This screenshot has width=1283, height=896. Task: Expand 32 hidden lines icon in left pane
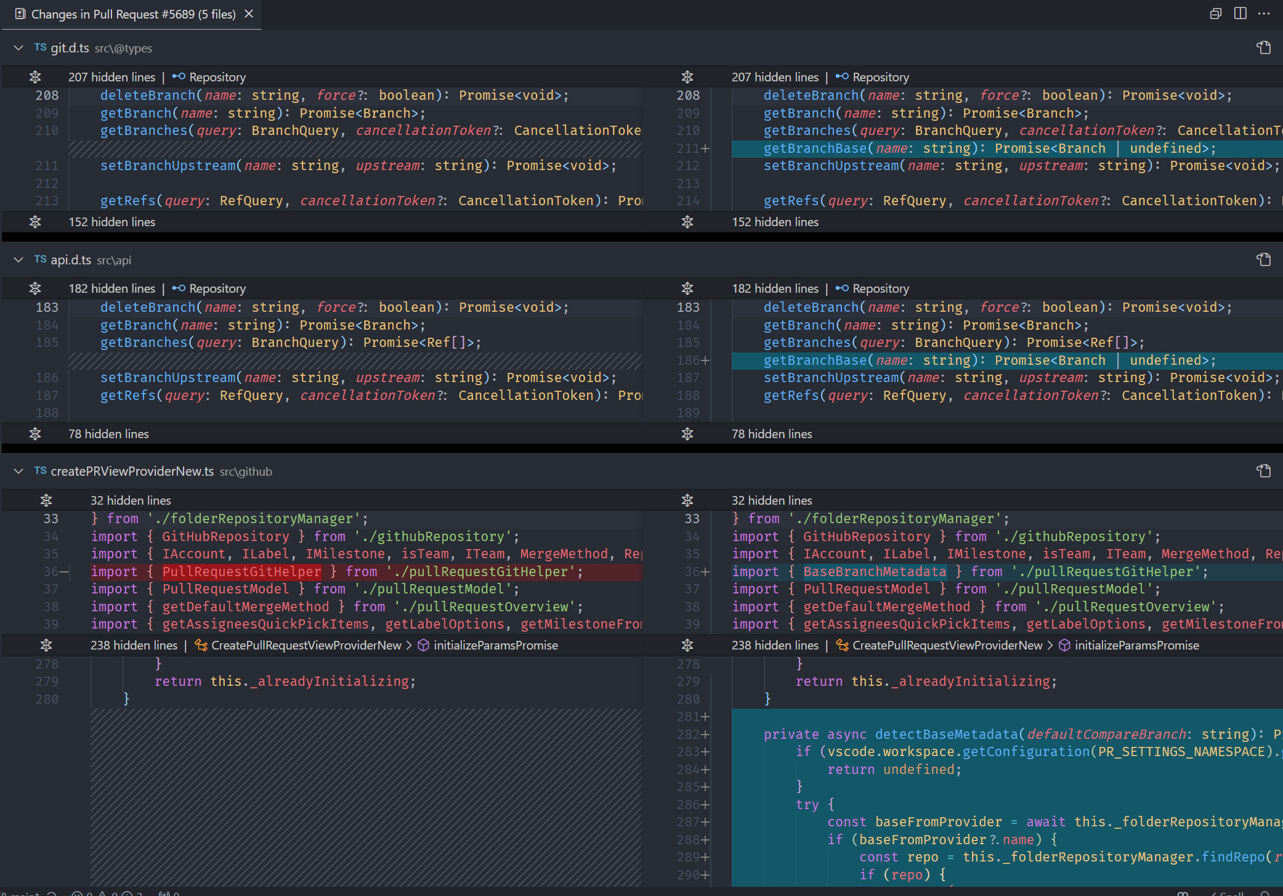click(46, 500)
